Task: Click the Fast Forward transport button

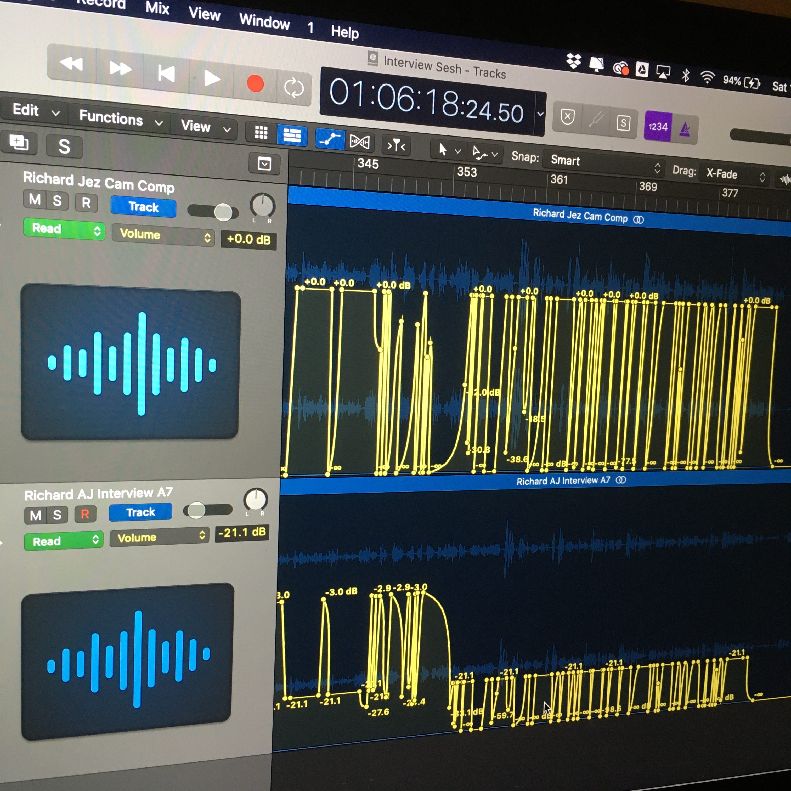Action: [x=120, y=68]
